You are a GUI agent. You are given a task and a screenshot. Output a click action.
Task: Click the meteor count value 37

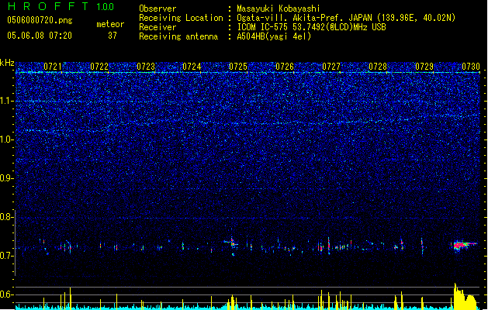(x=112, y=36)
